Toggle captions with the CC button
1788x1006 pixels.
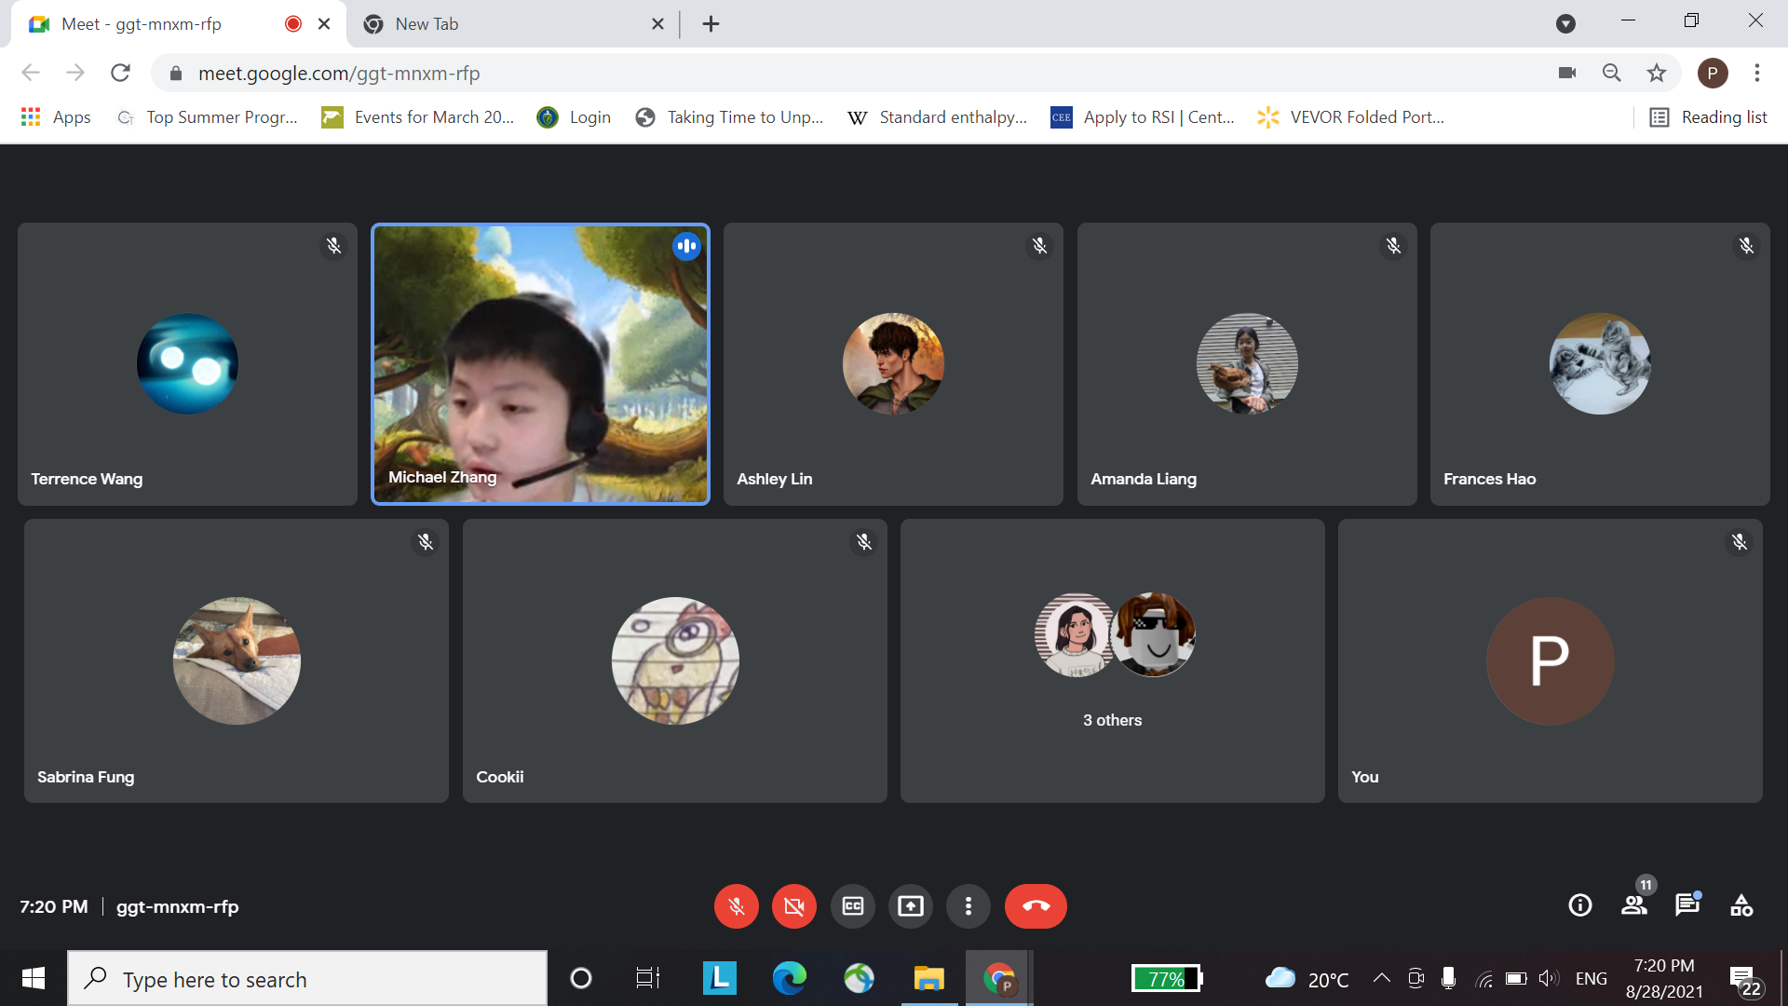(853, 906)
